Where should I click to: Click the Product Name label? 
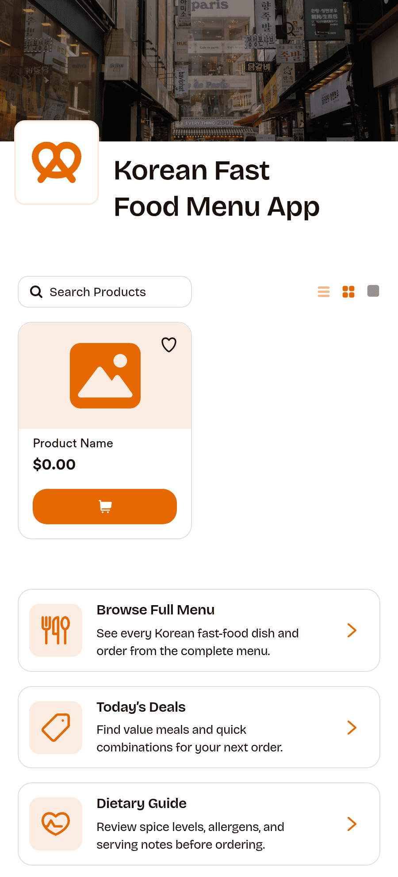pyautogui.click(x=73, y=443)
